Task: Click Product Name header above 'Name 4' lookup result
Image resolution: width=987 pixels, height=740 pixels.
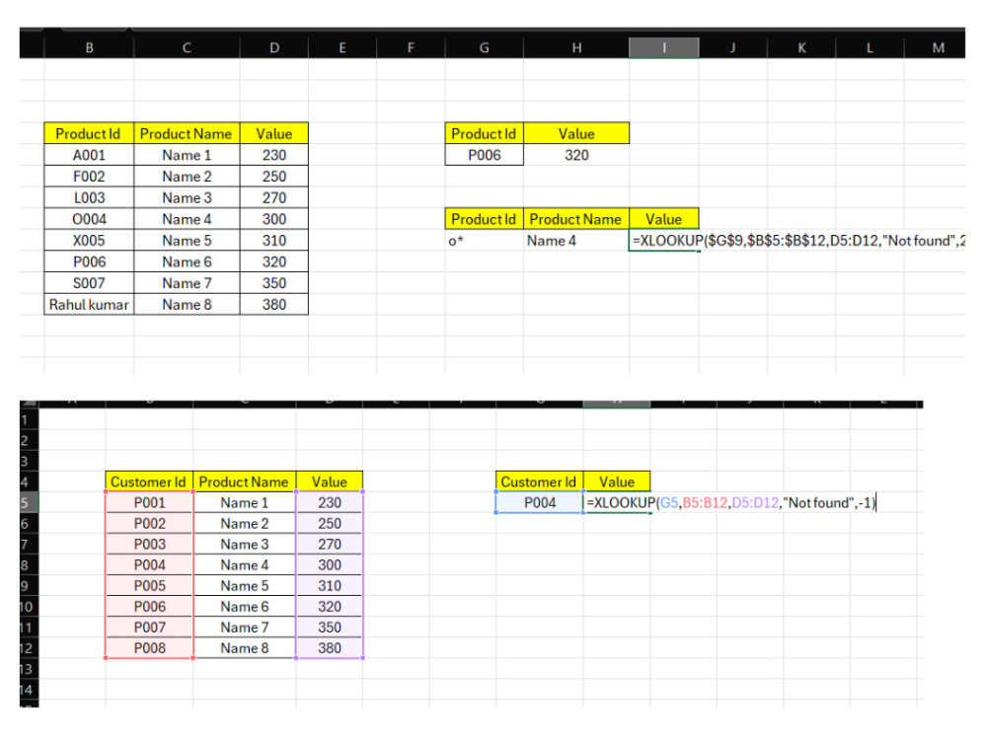Action: 576,219
